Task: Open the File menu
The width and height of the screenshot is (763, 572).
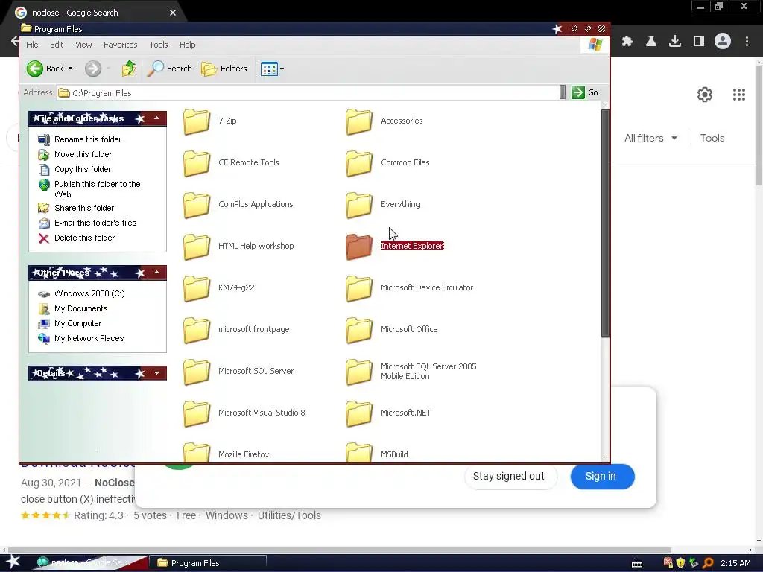Action: coord(32,45)
